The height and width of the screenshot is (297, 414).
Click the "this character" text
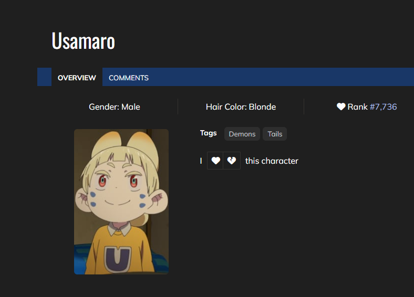tap(272, 161)
